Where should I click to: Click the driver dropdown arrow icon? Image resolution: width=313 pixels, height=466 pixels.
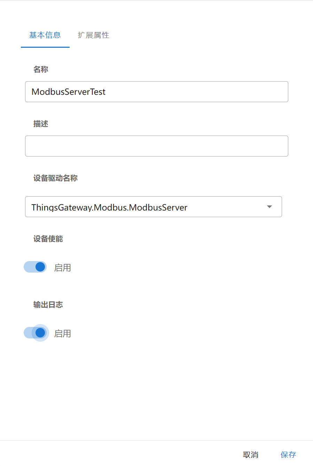[269, 207]
